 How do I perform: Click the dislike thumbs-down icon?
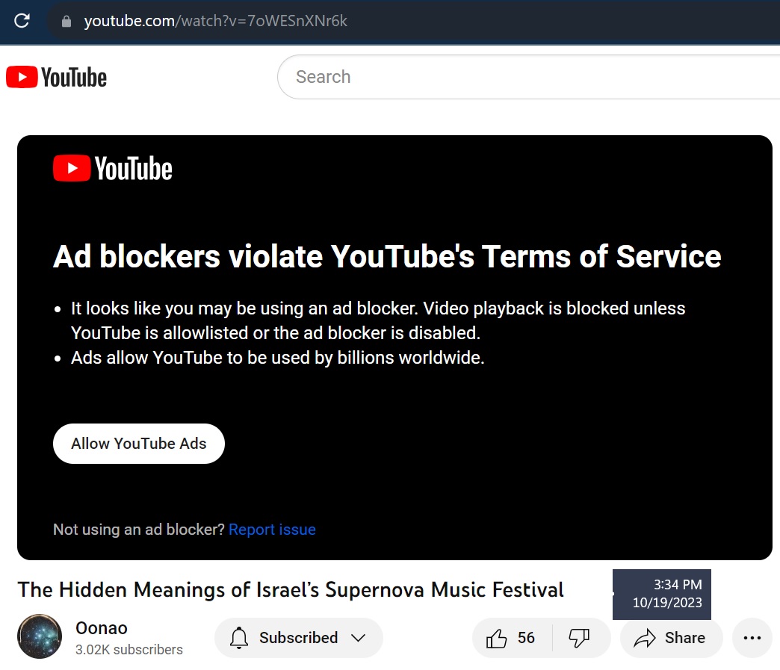point(579,637)
